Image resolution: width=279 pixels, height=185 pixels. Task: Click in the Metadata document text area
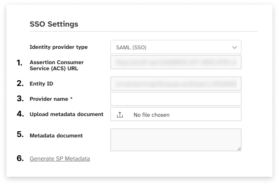coord(176,140)
